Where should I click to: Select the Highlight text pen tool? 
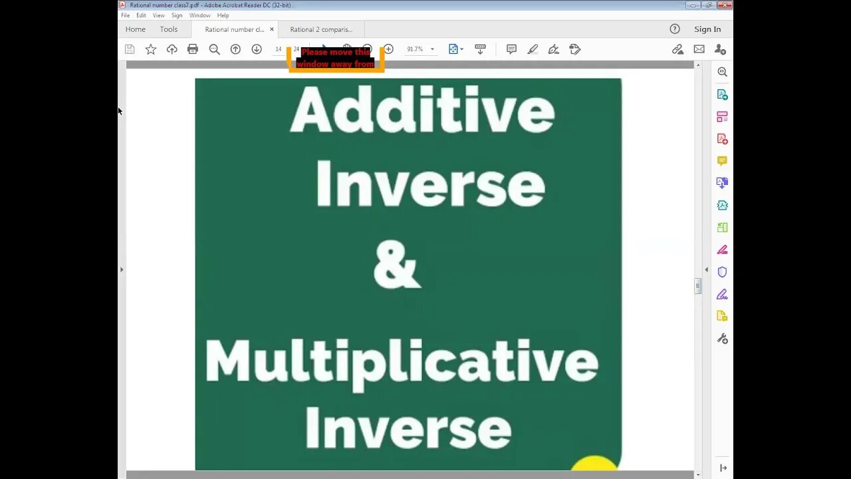pos(533,49)
